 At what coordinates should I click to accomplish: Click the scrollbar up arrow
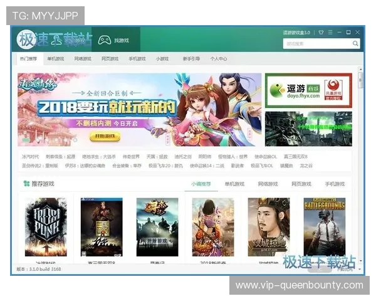click(x=360, y=70)
